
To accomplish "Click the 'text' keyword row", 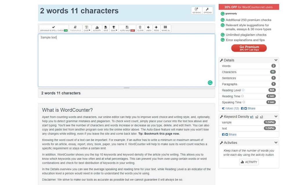I will pyautogui.click(x=249, y=128).
